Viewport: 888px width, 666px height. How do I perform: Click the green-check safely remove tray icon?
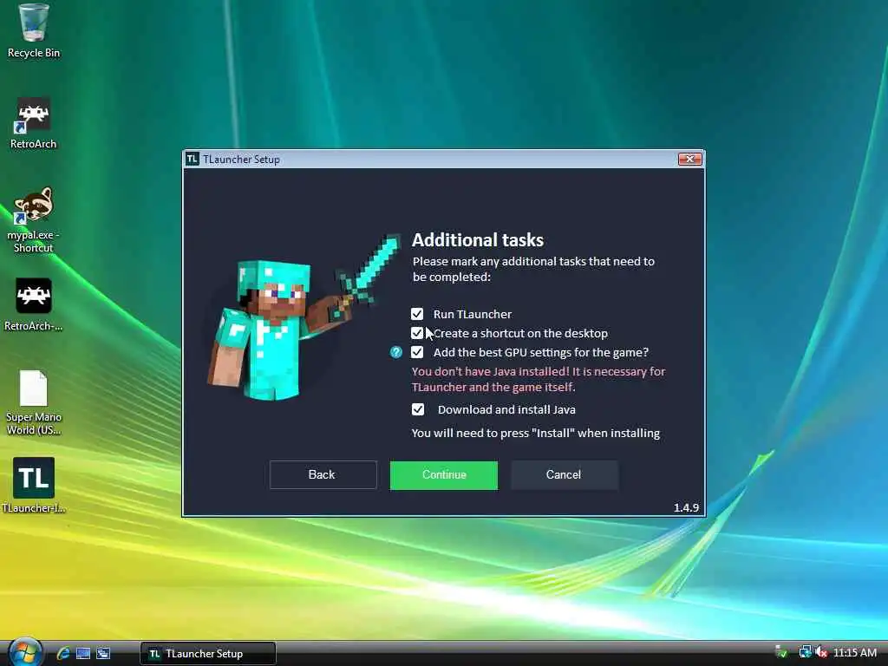[781, 653]
